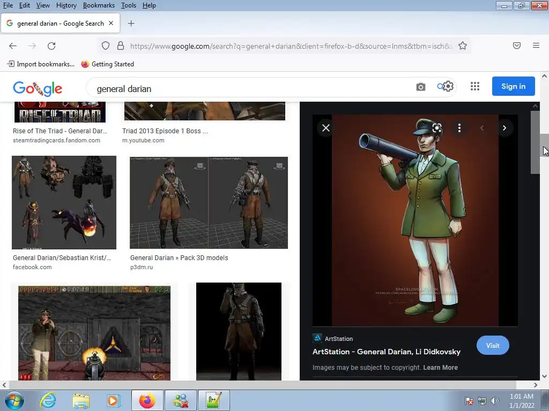Close the image preview panel
This screenshot has height=411, width=549.
click(325, 128)
